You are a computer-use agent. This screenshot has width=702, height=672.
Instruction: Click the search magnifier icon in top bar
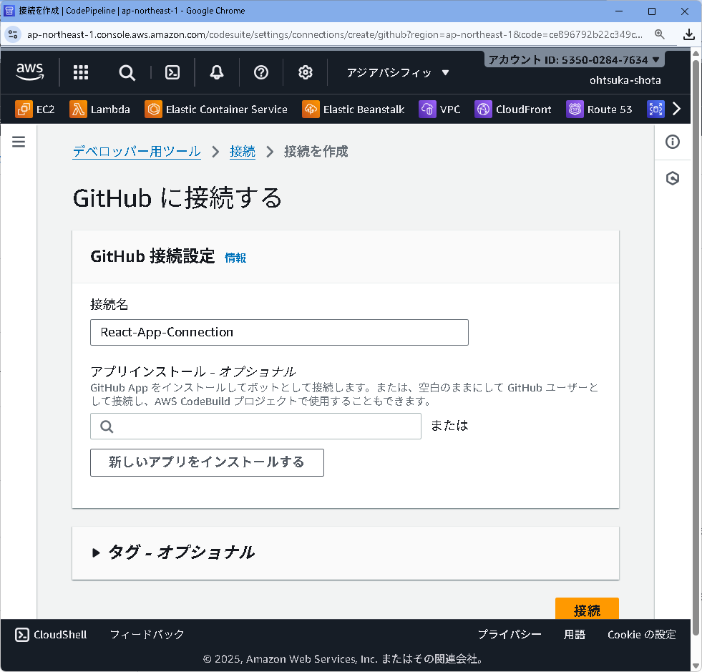pos(127,72)
